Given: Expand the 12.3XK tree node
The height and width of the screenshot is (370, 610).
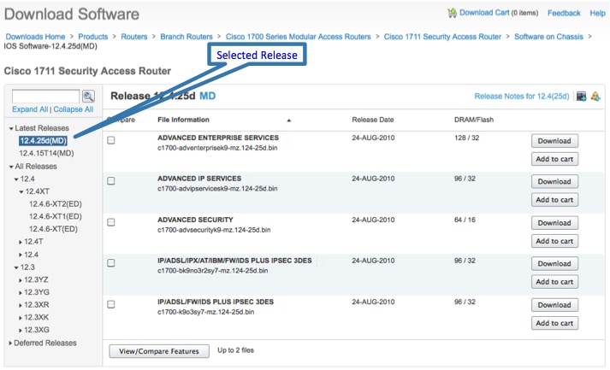Looking at the screenshot, I should pyautogui.click(x=21, y=318).
